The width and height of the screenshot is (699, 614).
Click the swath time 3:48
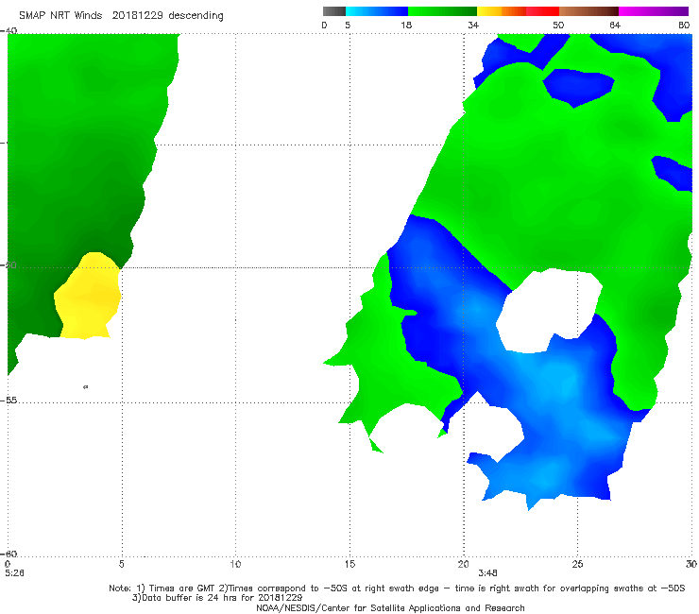[x=487, y=573]
